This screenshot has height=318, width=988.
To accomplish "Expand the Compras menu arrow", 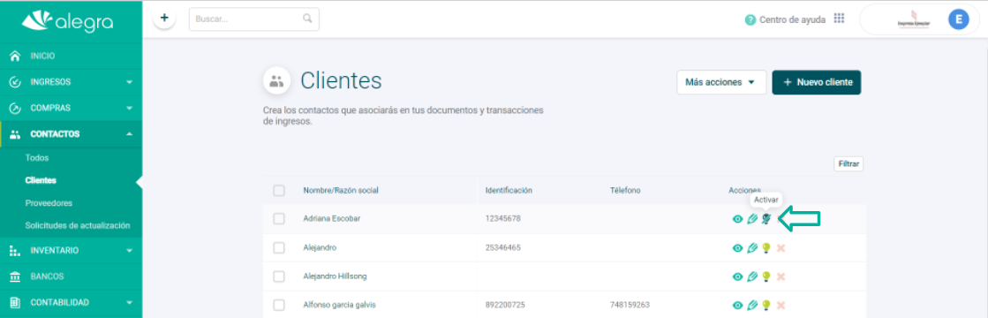I will pyautogui.click(x=129, y=108).
